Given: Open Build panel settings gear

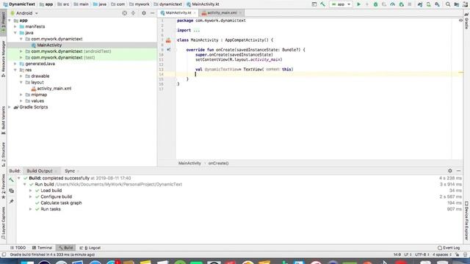Looking at the screenshot, I should point(450,171).
